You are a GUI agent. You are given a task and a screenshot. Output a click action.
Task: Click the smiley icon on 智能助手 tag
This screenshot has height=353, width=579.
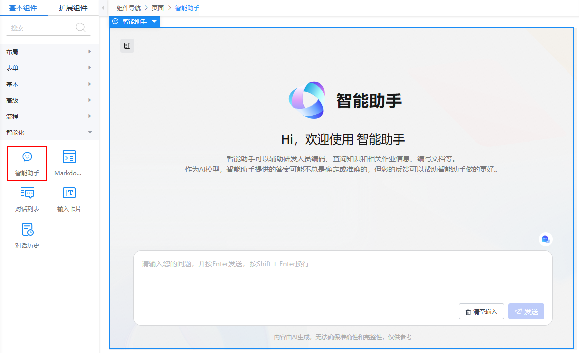coord(115,21)
